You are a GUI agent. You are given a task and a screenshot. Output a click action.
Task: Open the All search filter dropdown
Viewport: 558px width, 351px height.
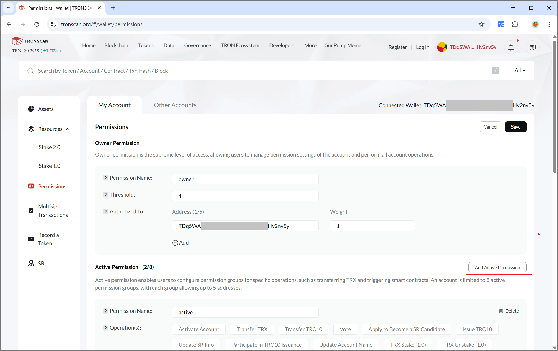(520, 70)
